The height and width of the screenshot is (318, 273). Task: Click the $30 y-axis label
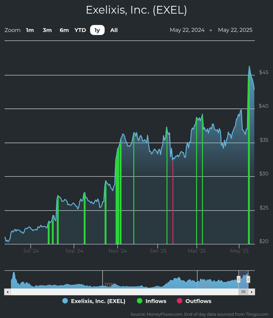coord(264,174)
